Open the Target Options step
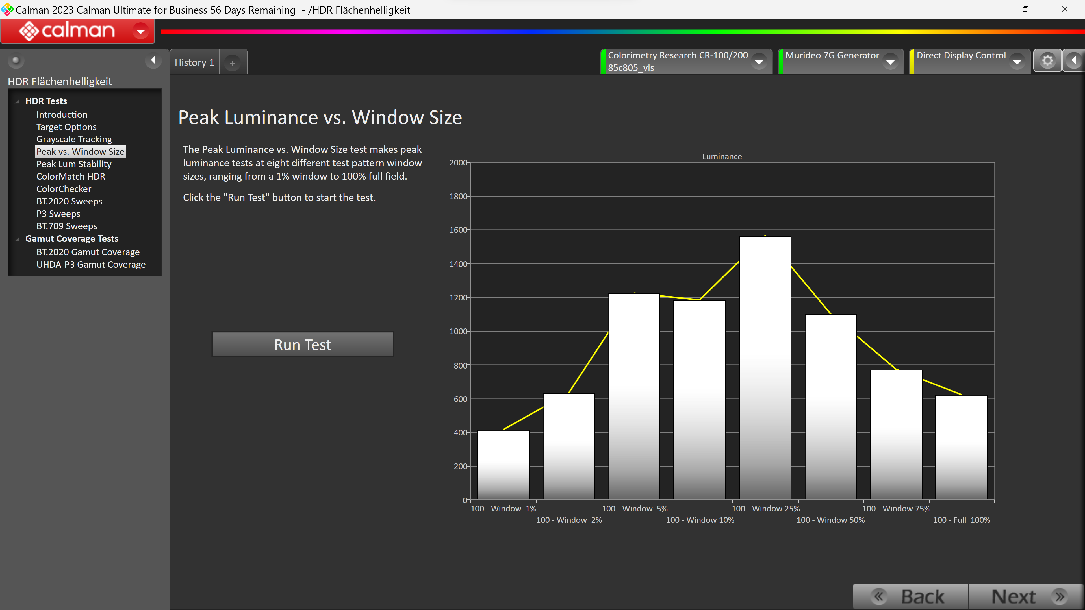1085x610 pixels. click(x=66, y=127)
